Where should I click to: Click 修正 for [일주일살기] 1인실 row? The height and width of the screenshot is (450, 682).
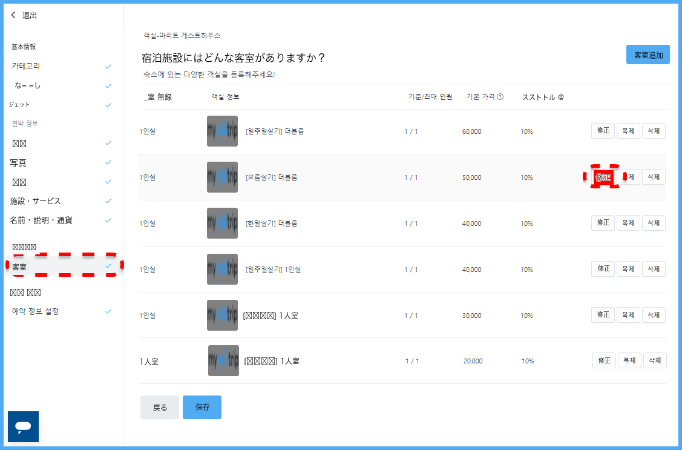[x=603, y=269]
